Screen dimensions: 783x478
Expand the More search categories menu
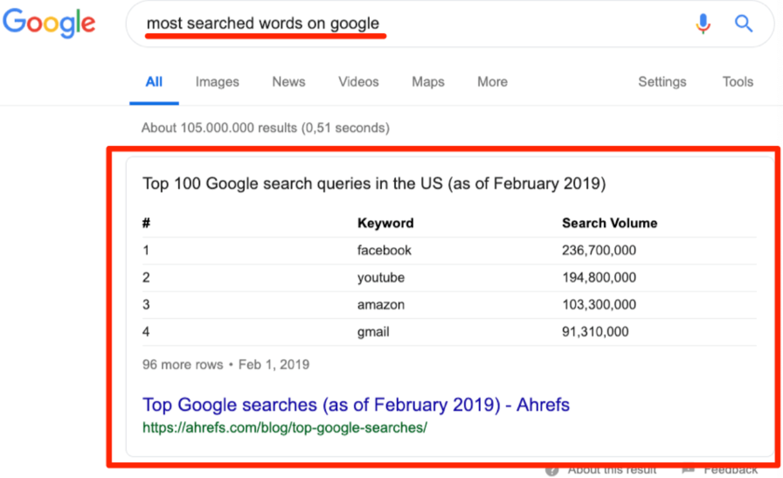(492, 82)
